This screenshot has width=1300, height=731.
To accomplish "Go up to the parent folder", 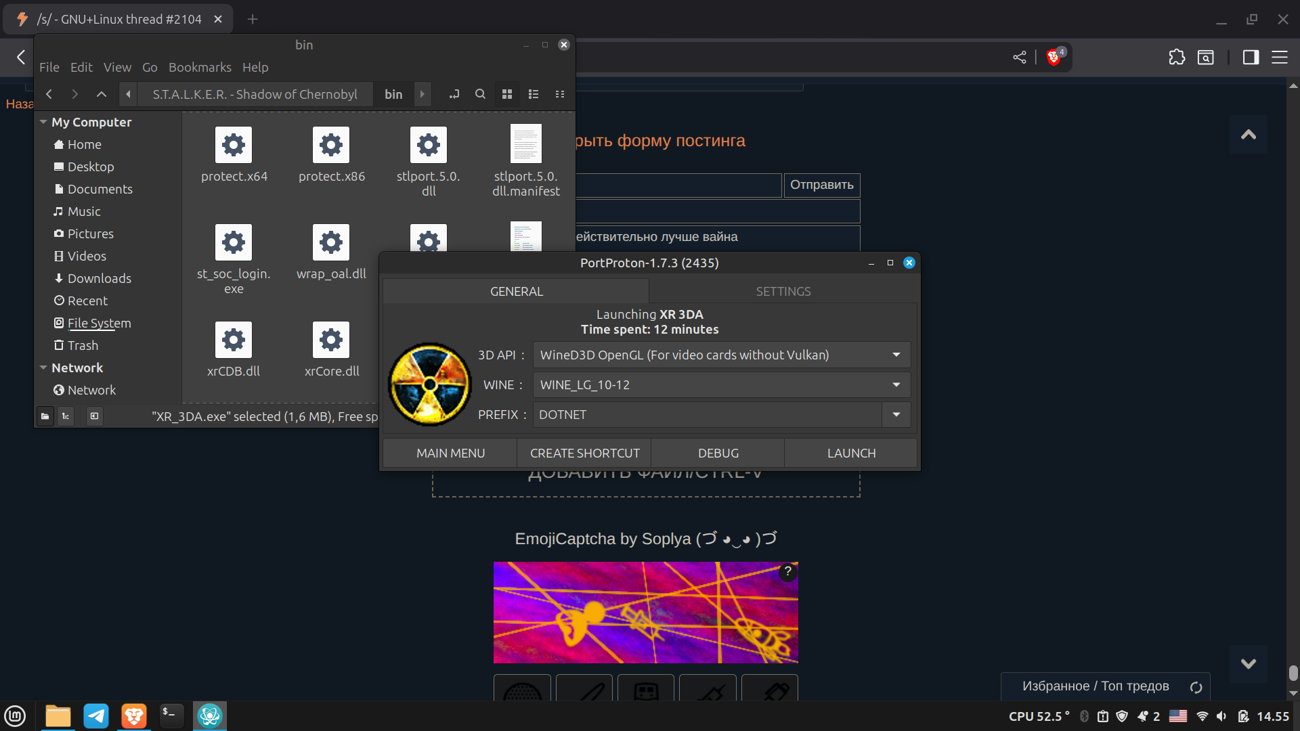I will point(102,94).
